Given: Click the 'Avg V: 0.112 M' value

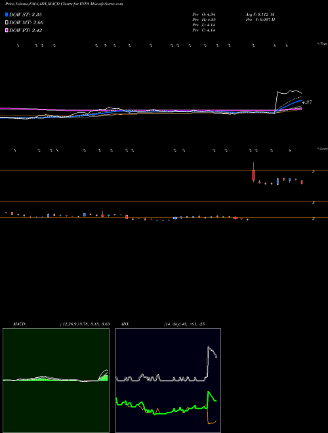Looking at the screenshot, I should coord(260,14).
